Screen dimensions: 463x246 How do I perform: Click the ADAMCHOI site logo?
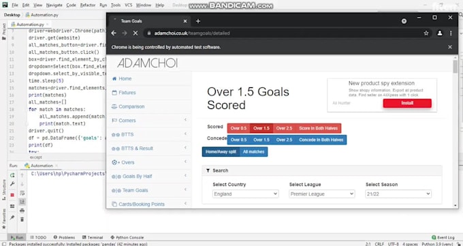[x=147, y=63]
